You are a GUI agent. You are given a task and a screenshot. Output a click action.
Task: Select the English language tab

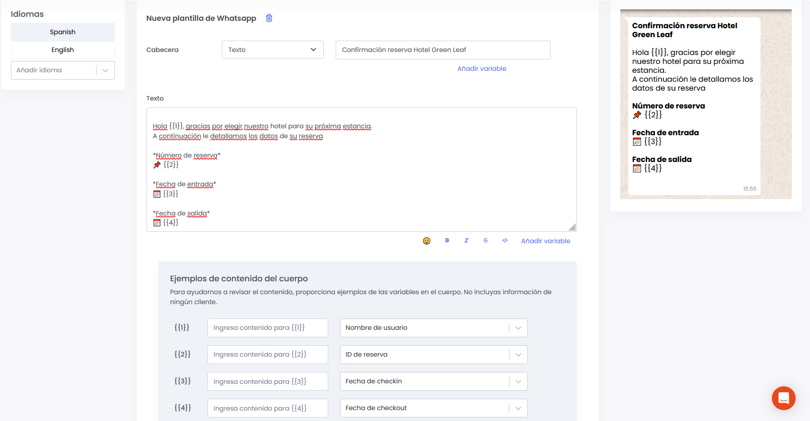pos(63,50)
